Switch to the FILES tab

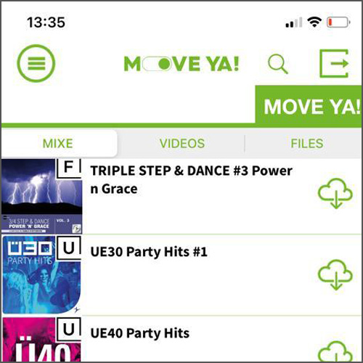coord(306,143)
